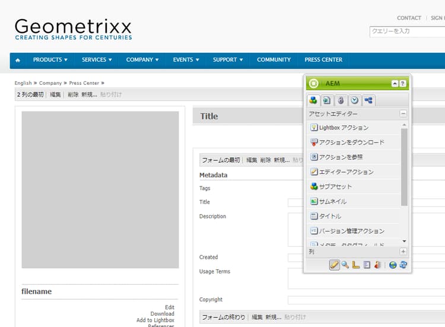The height and width of the screenshot is (327, 445).
Task: Click the Usage Terms text area
Action: coord(367,278)
